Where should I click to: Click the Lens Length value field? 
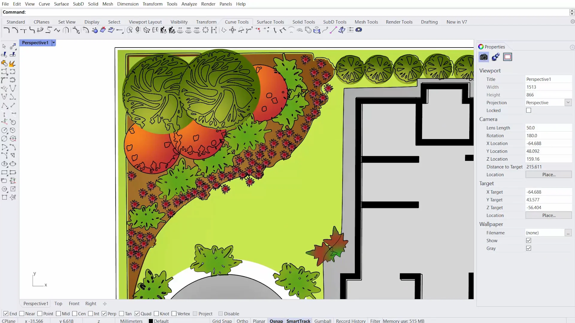pos(549,128)
